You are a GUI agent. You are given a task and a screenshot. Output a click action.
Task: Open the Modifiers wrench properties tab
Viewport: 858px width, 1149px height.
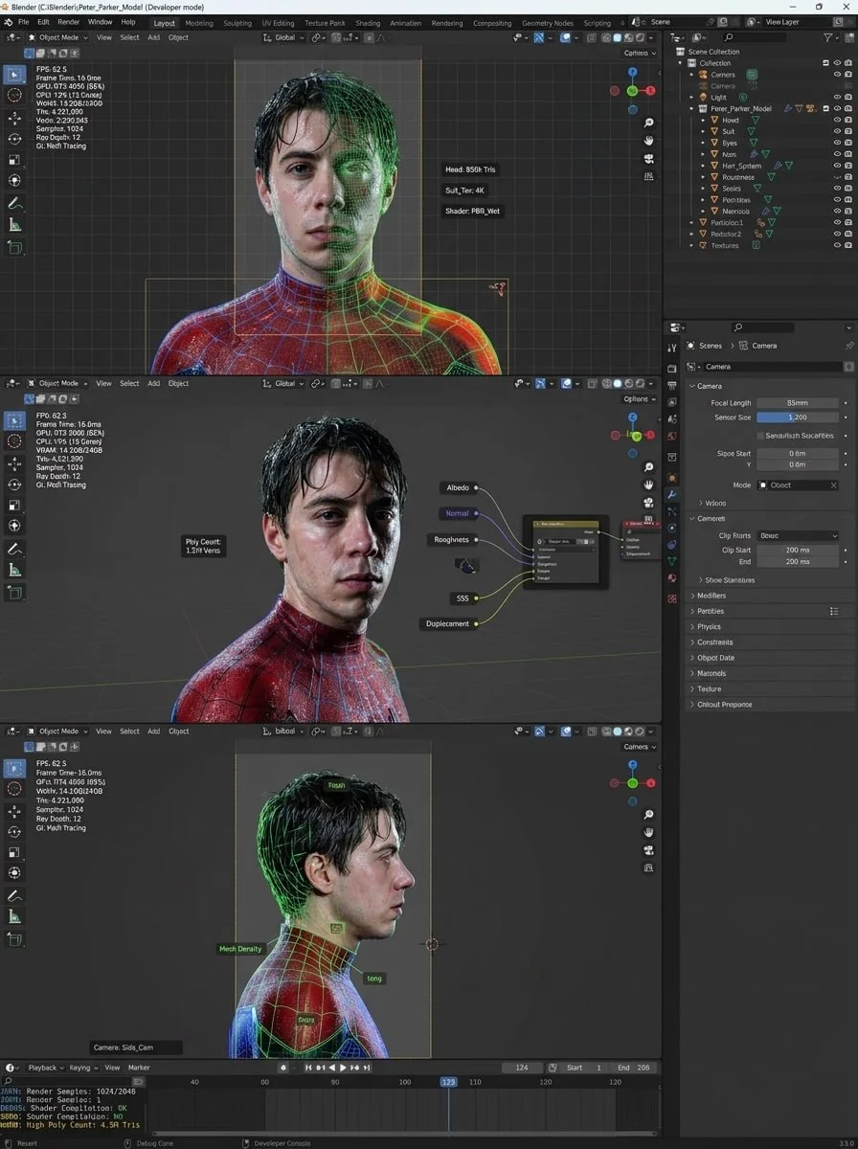672,494
